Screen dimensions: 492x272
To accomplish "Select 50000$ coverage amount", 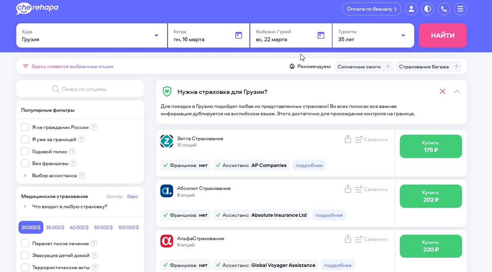I will pos(103,227).
